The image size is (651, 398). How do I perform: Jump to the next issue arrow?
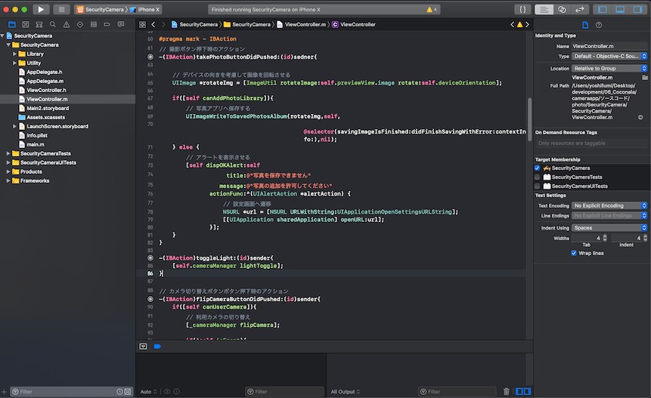point(527,24)
